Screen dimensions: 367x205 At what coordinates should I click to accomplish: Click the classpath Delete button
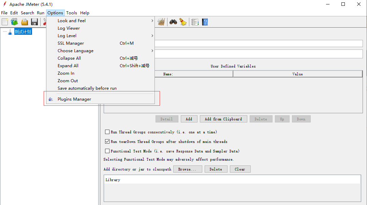tap(216, 169)
